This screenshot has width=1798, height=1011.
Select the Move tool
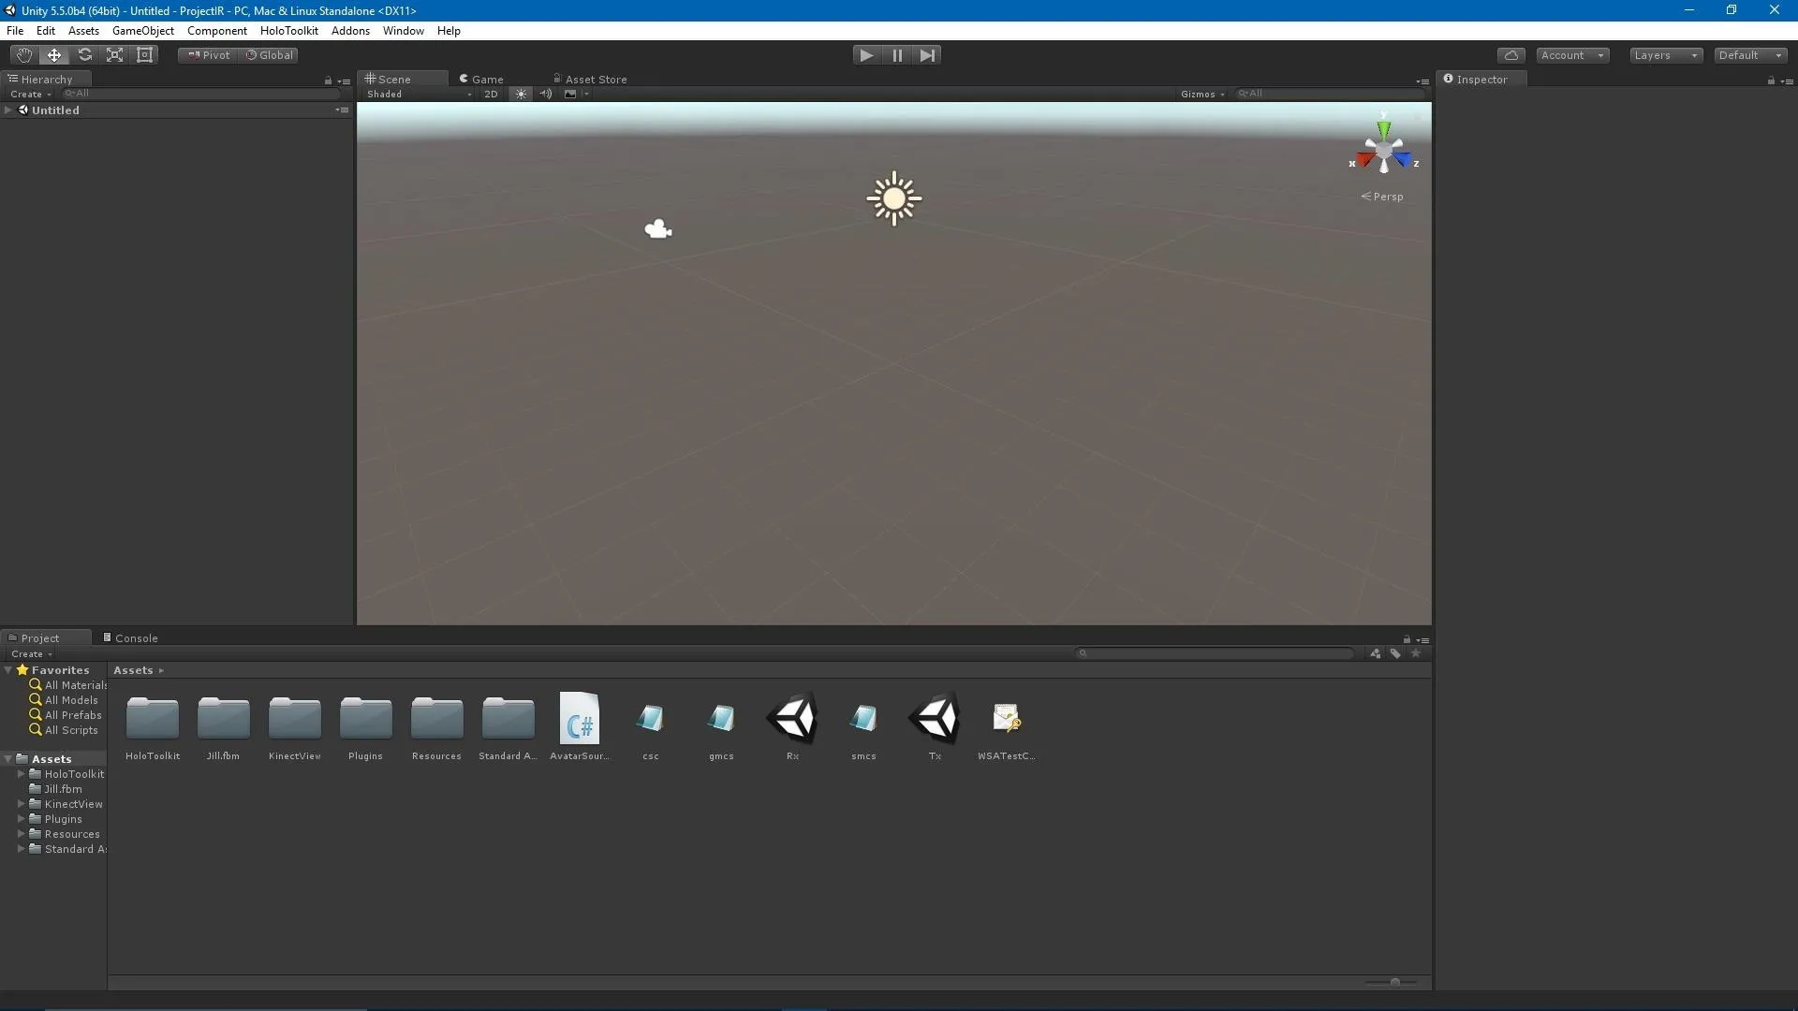tap(54, 55)
